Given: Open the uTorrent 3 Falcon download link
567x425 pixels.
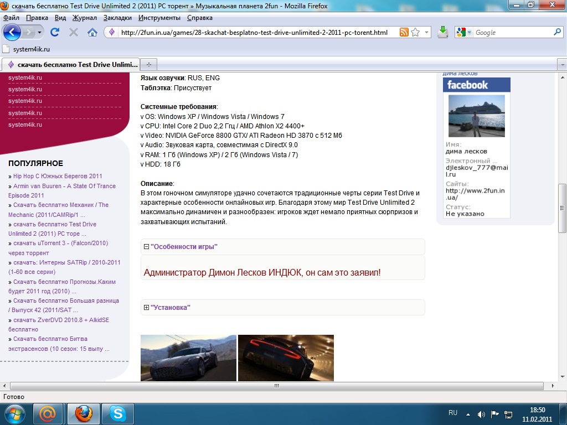Looking at the screenshot, I should (x=58, y=248).
